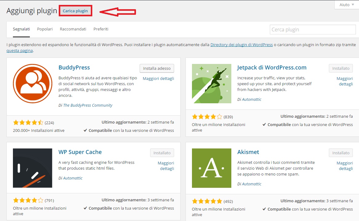
Task: Select BuddyPress 'Ultimo aggiornamento: 2 settimane fa' text
Action: click(138, 122)
